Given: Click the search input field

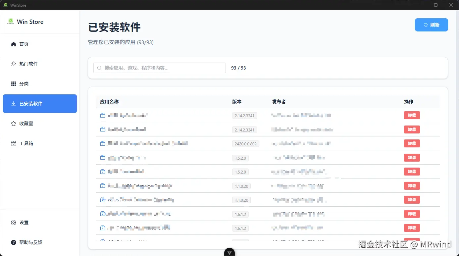Looking at the screenshot, I should pyautogui.click(x=159, y=68).
